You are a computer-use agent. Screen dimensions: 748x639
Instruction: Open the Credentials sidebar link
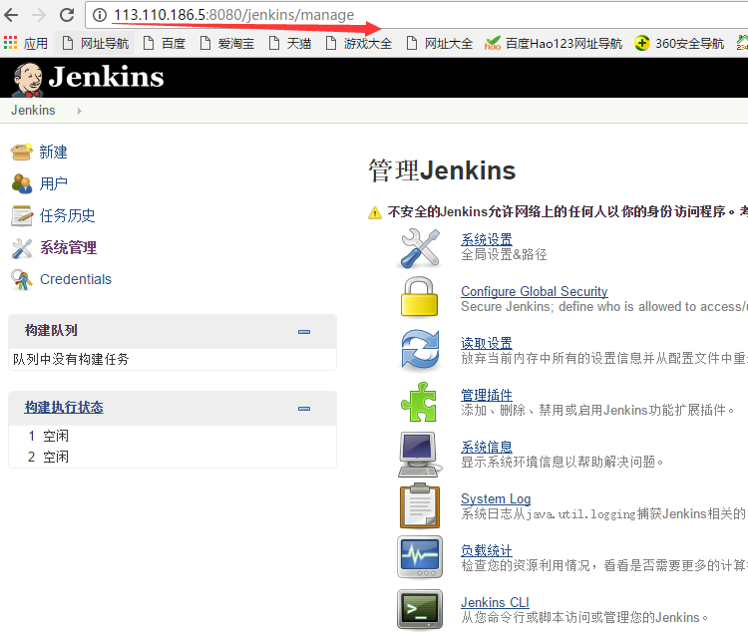tap(76, 279)
